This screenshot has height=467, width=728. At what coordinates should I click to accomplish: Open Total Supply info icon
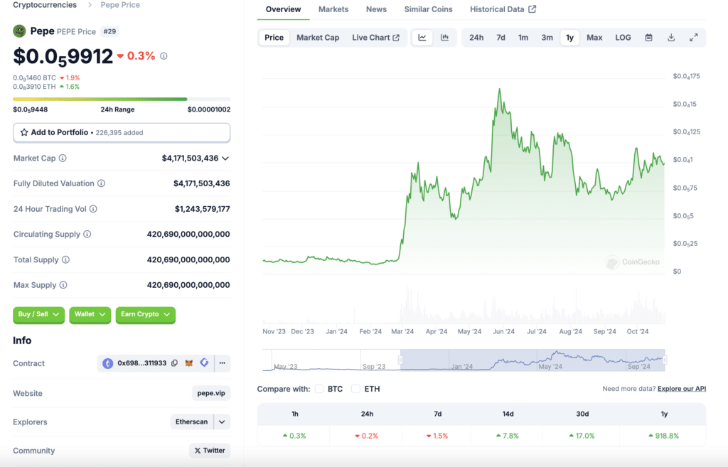[x=66, y=259]
